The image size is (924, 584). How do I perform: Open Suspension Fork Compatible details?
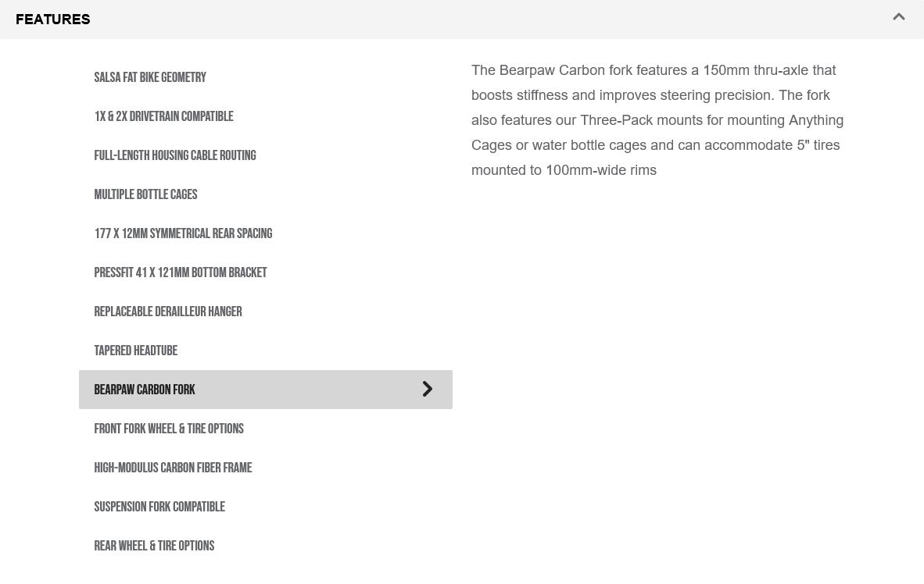click(x=266, y=507)
